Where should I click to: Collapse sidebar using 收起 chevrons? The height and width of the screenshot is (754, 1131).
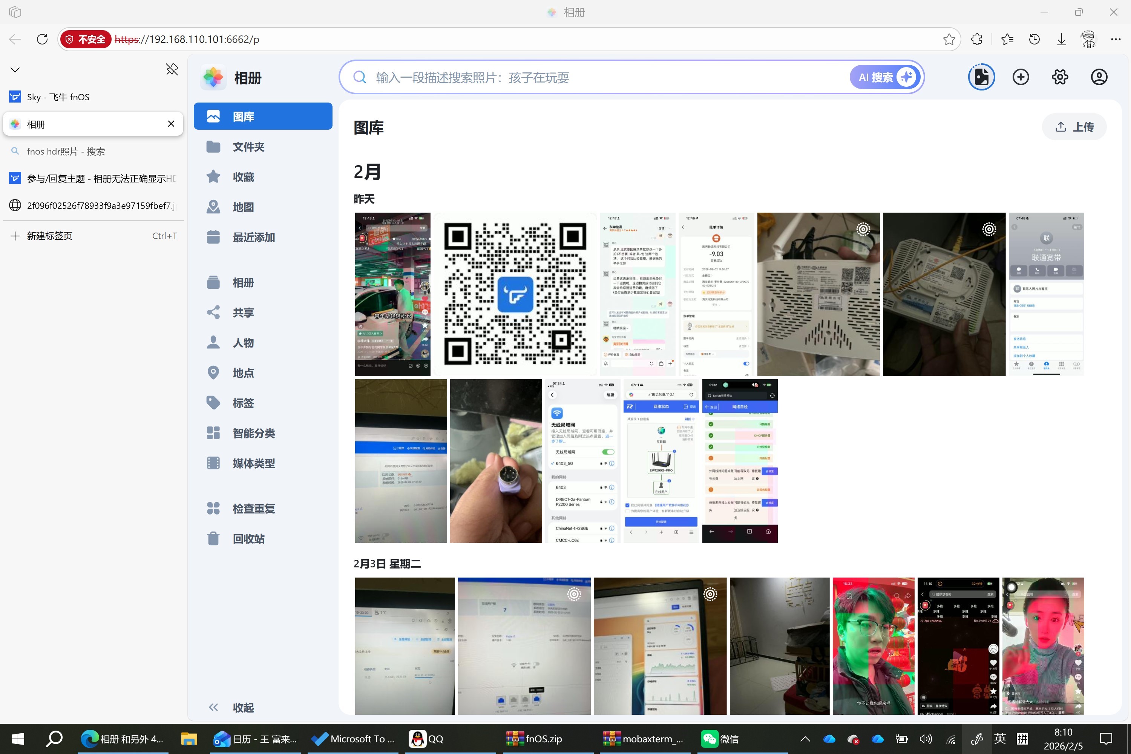click(213, 707)
